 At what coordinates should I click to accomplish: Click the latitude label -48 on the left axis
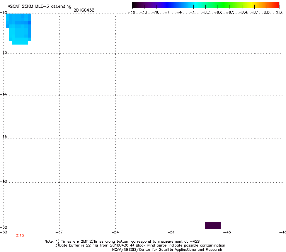tap(3, 181)
